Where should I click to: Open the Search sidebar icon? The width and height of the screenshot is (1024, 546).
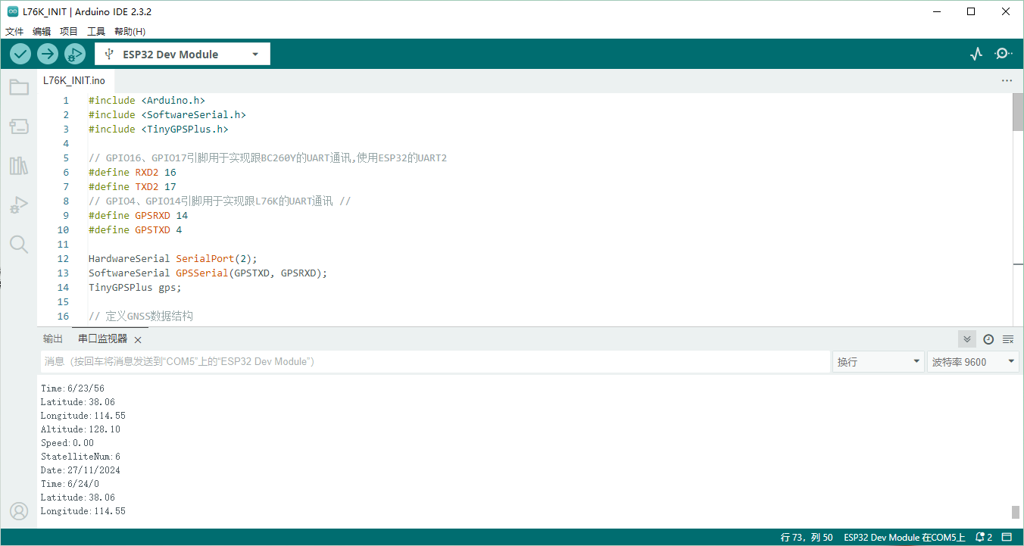pyautogui.click(x=19, y=244)
